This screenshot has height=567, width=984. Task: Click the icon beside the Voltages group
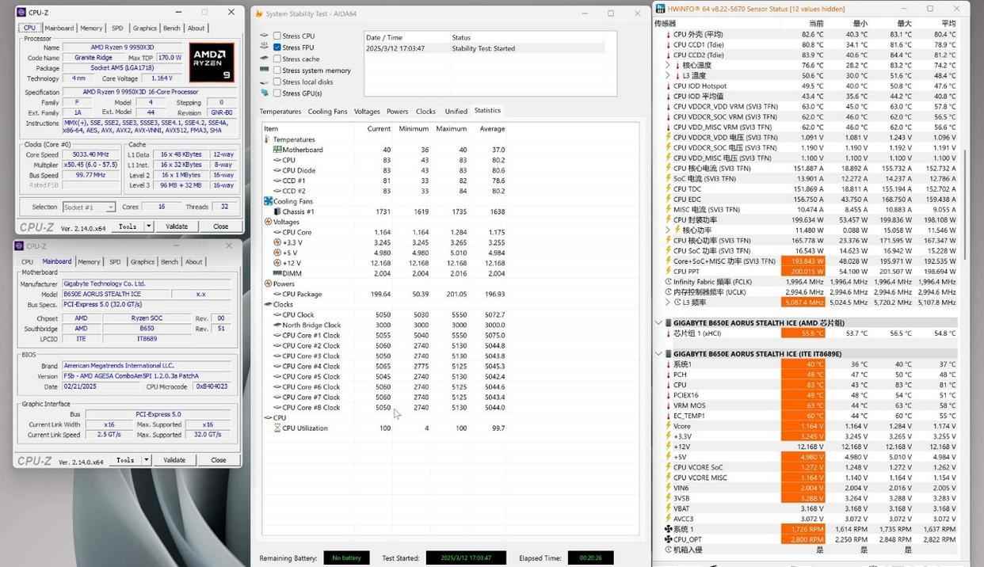pos(267,222)
